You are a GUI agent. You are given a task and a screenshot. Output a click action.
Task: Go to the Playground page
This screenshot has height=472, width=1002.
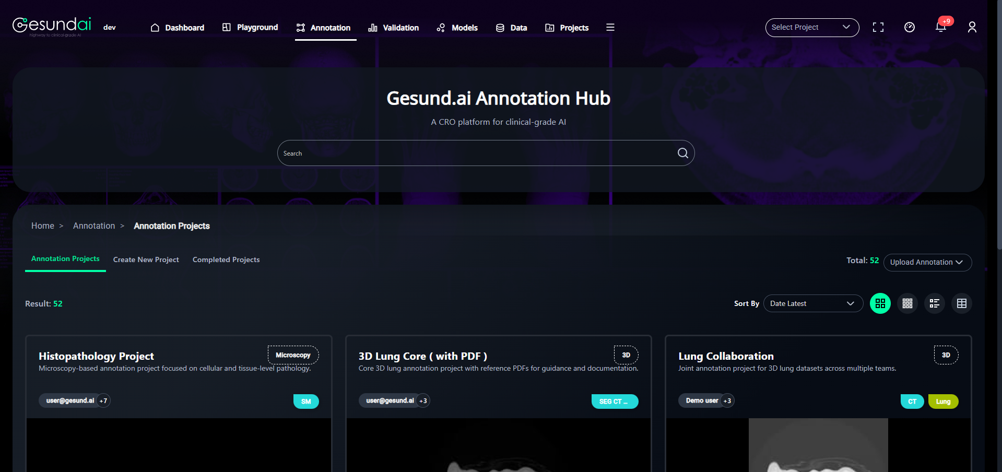[x=250, y=27]
